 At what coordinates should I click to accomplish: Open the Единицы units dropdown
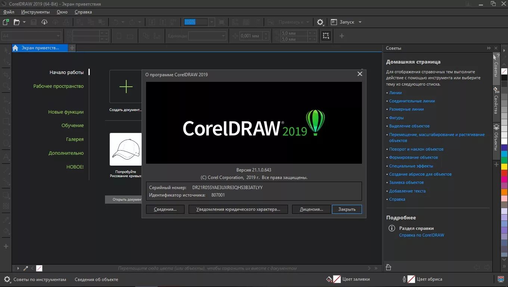pos(223,36)
